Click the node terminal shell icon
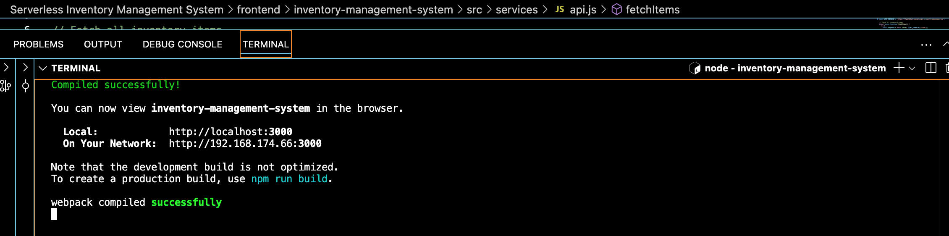This screenshot has height=236, width=949. click(x=695, y=68)
